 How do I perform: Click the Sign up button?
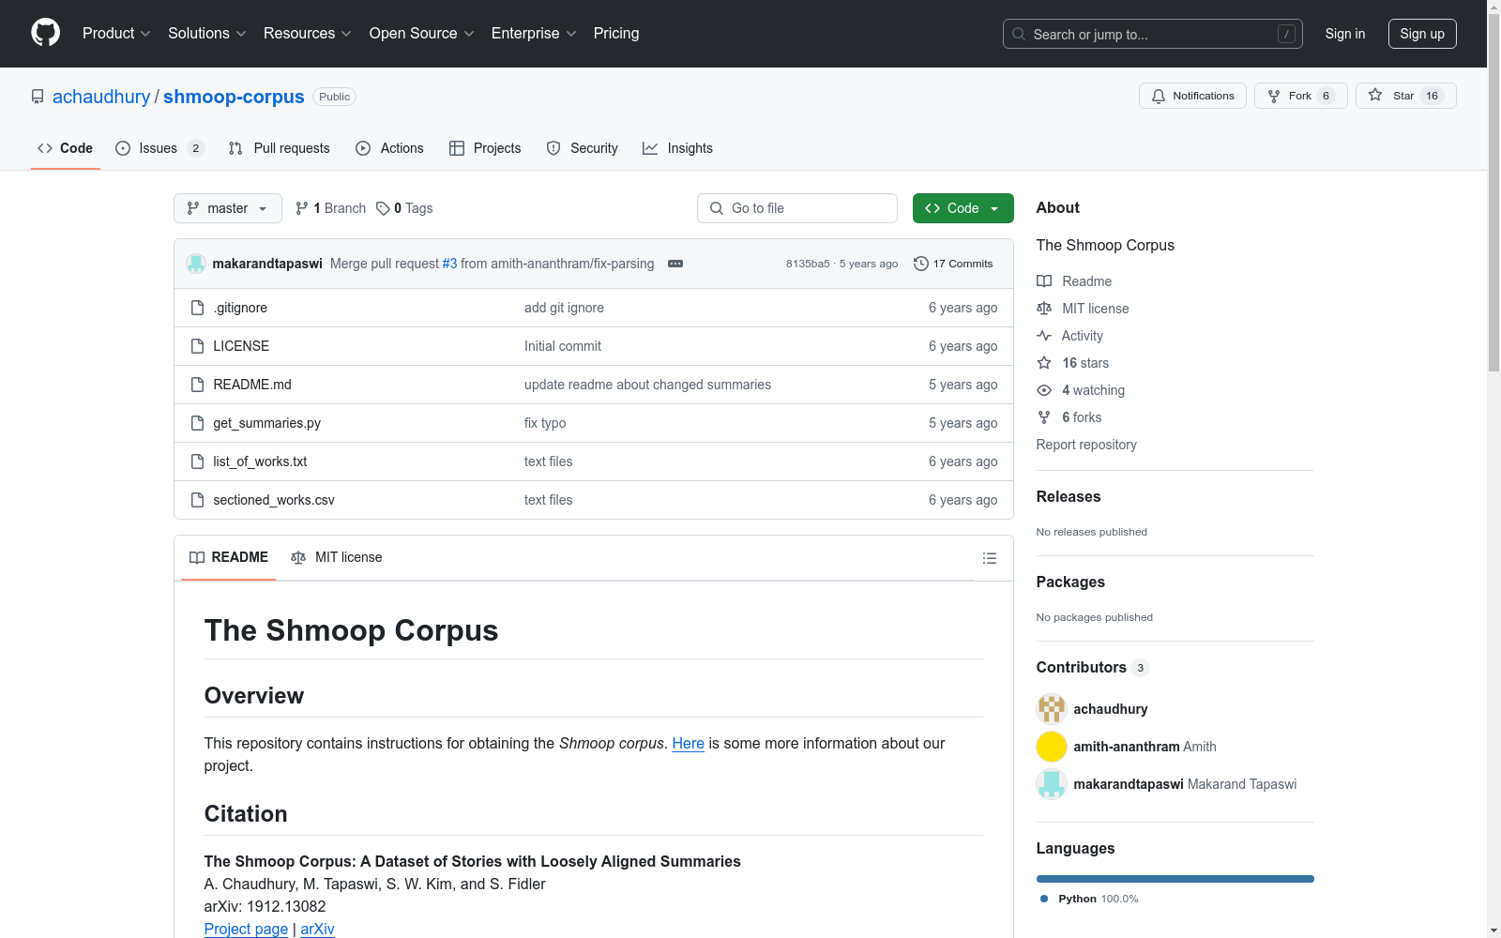click(1422, 34)
